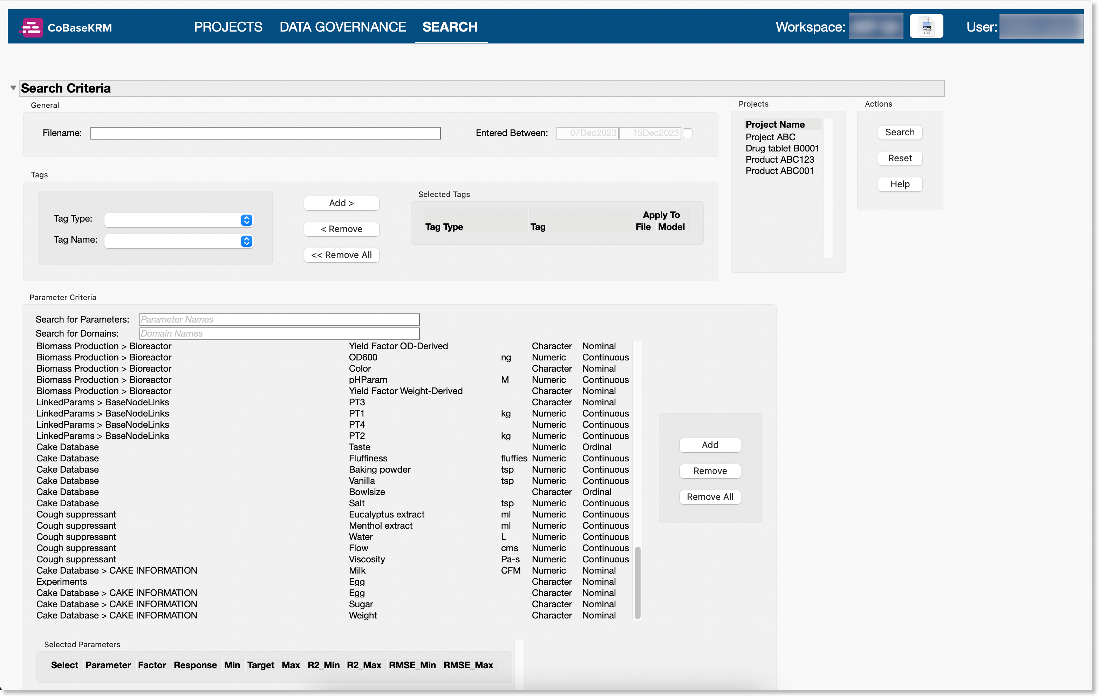Collapse the Search Criteria section

[13, 88]
